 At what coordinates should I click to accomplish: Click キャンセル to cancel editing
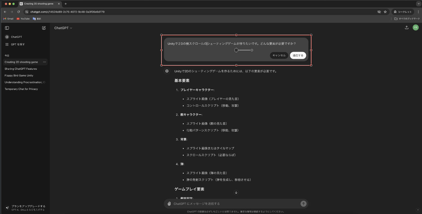(x=279, y=55)
